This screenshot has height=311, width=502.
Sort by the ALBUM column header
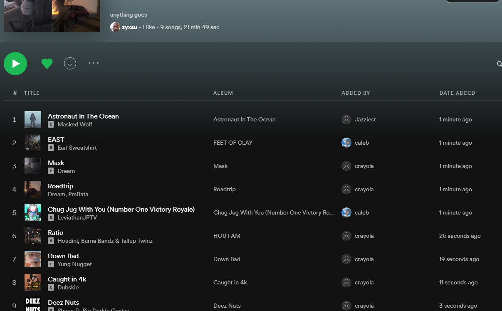coord(223,93)
